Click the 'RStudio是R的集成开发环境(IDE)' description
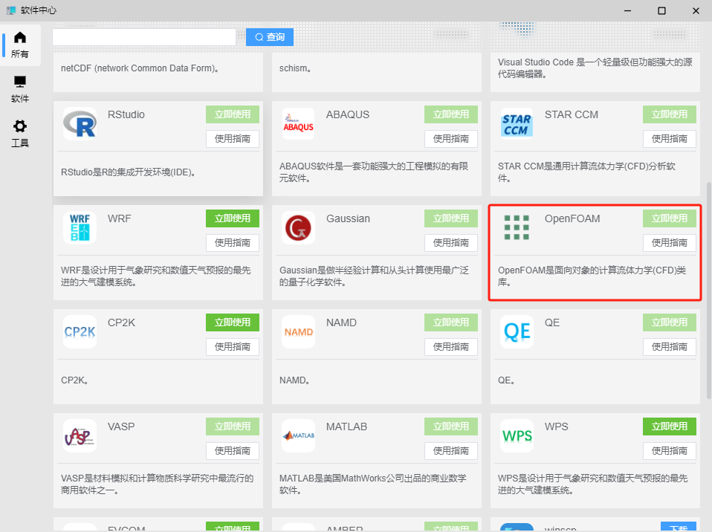Screen dimensions: 712x532 pyautogui.click(x=128, y=172)
